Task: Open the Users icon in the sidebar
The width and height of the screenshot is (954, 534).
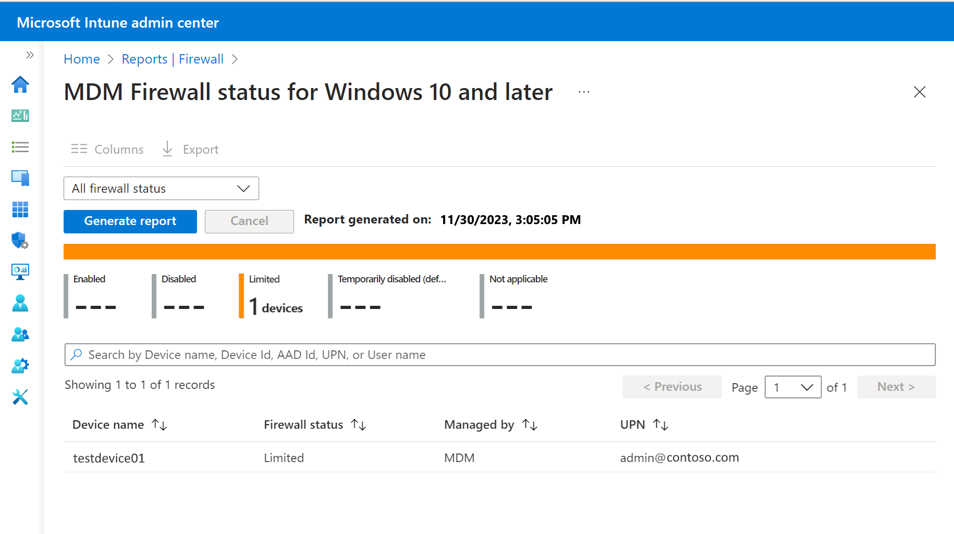Action: tap(20, 303)
